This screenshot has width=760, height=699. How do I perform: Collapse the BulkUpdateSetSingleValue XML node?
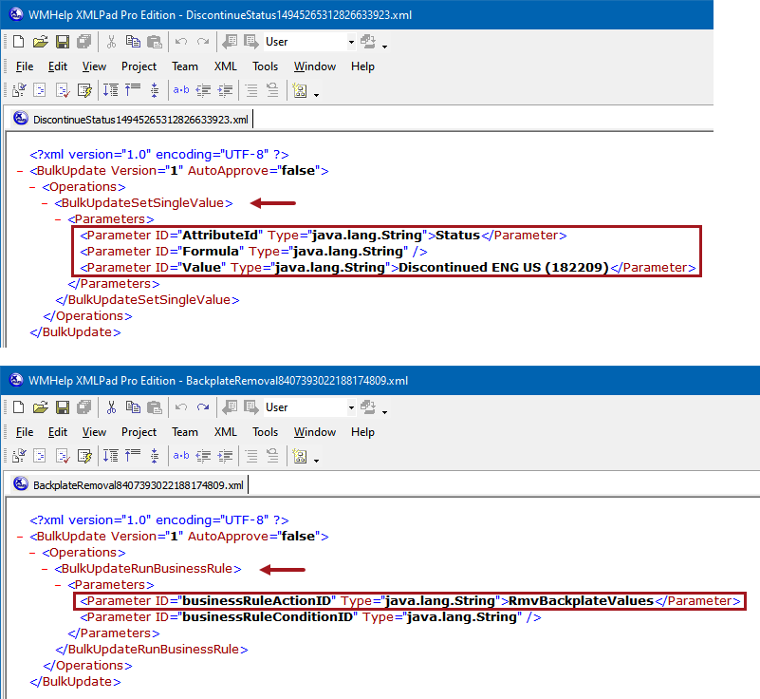[46, 203]
